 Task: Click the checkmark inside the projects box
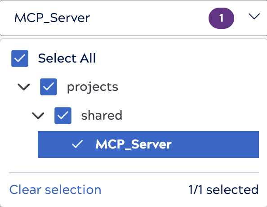49,87
